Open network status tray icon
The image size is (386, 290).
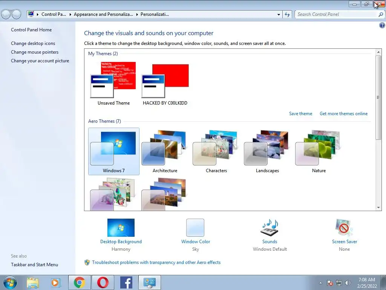(339, 283)
